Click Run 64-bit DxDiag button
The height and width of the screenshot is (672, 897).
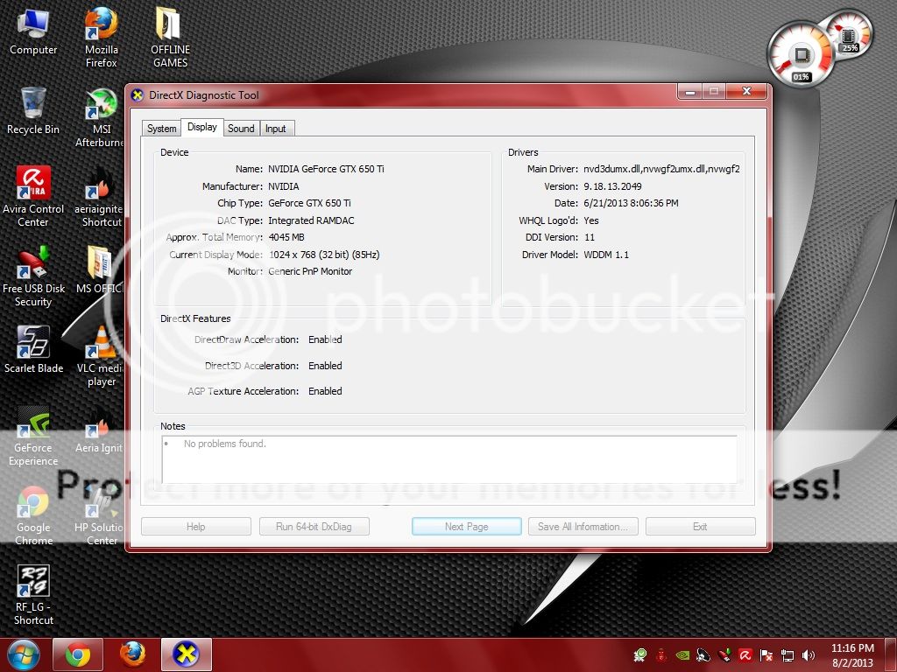(314, 526)
